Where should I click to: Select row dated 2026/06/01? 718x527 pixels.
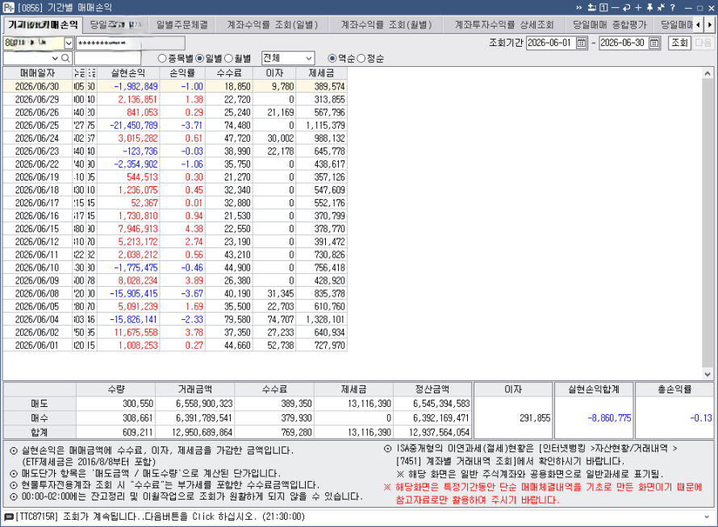[x=175, y=346]
